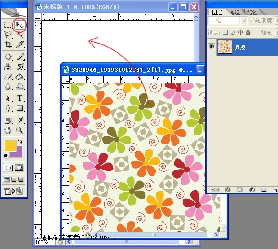Choose Full Screen with menu bar mode
Viewport: 278px width, 249px height.
tap(14, 179)
